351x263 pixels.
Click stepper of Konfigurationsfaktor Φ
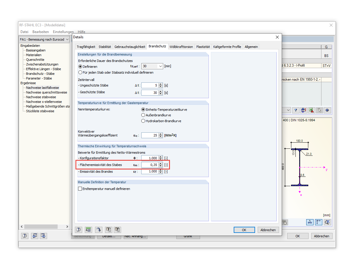coord(160,158)
